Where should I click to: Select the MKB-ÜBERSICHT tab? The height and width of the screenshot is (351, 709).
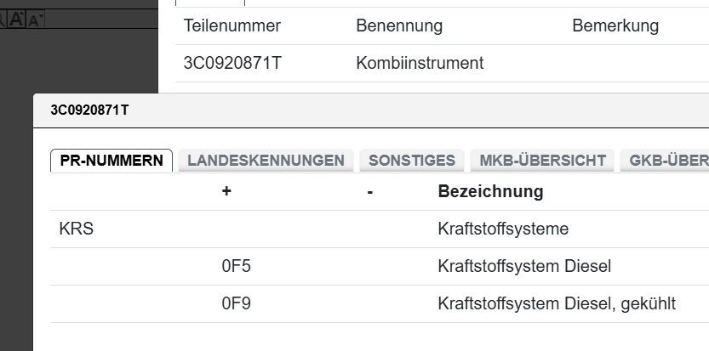click(542, 161)
